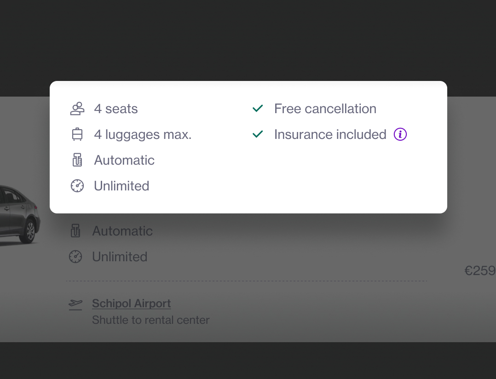The height and width of the screenshot is (379, 496).
Task: Click the mileage gauge icon in the white popup
Action: 77,186
